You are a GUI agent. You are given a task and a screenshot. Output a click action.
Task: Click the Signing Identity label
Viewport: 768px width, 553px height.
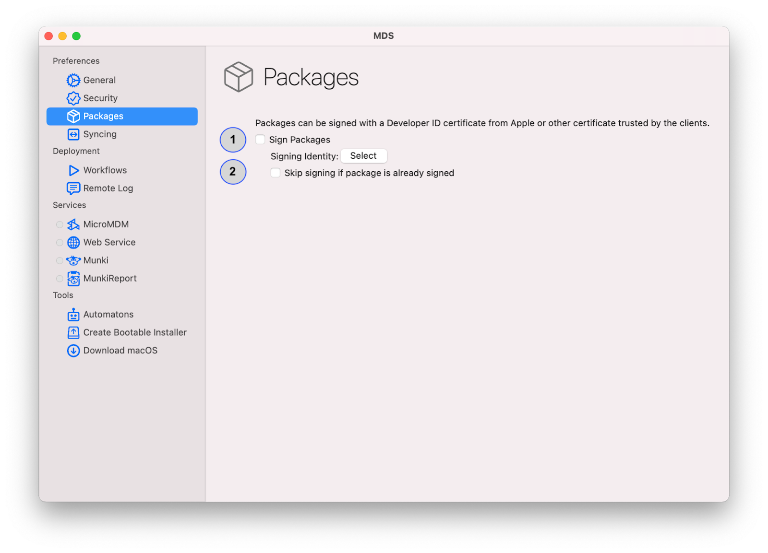coord(304,156)
